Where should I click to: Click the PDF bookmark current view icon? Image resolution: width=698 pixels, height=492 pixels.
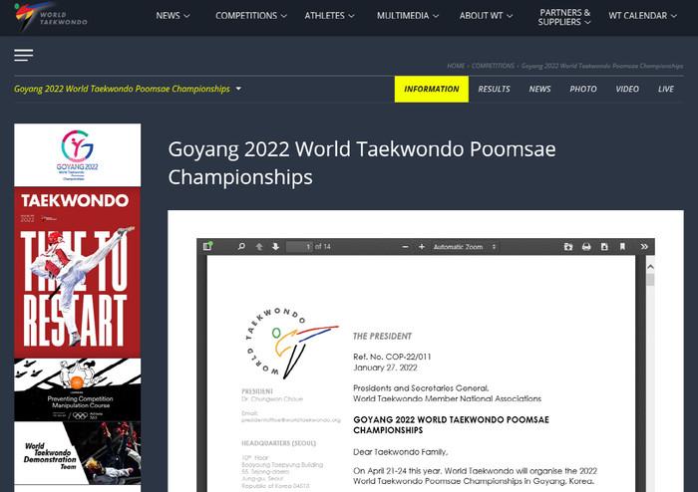(622, 246)
